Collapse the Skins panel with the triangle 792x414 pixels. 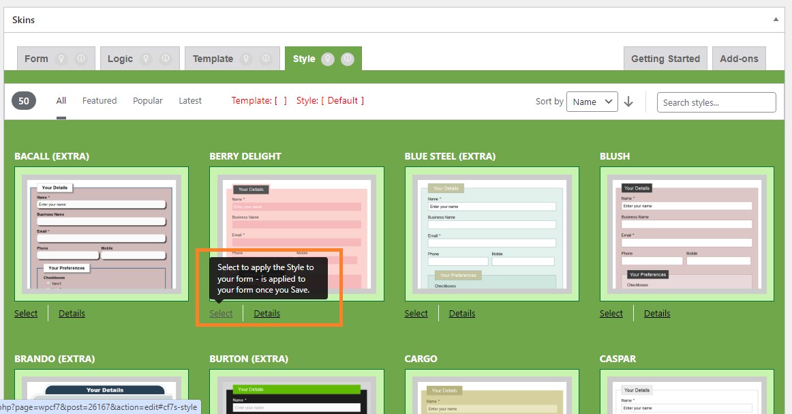776,20
